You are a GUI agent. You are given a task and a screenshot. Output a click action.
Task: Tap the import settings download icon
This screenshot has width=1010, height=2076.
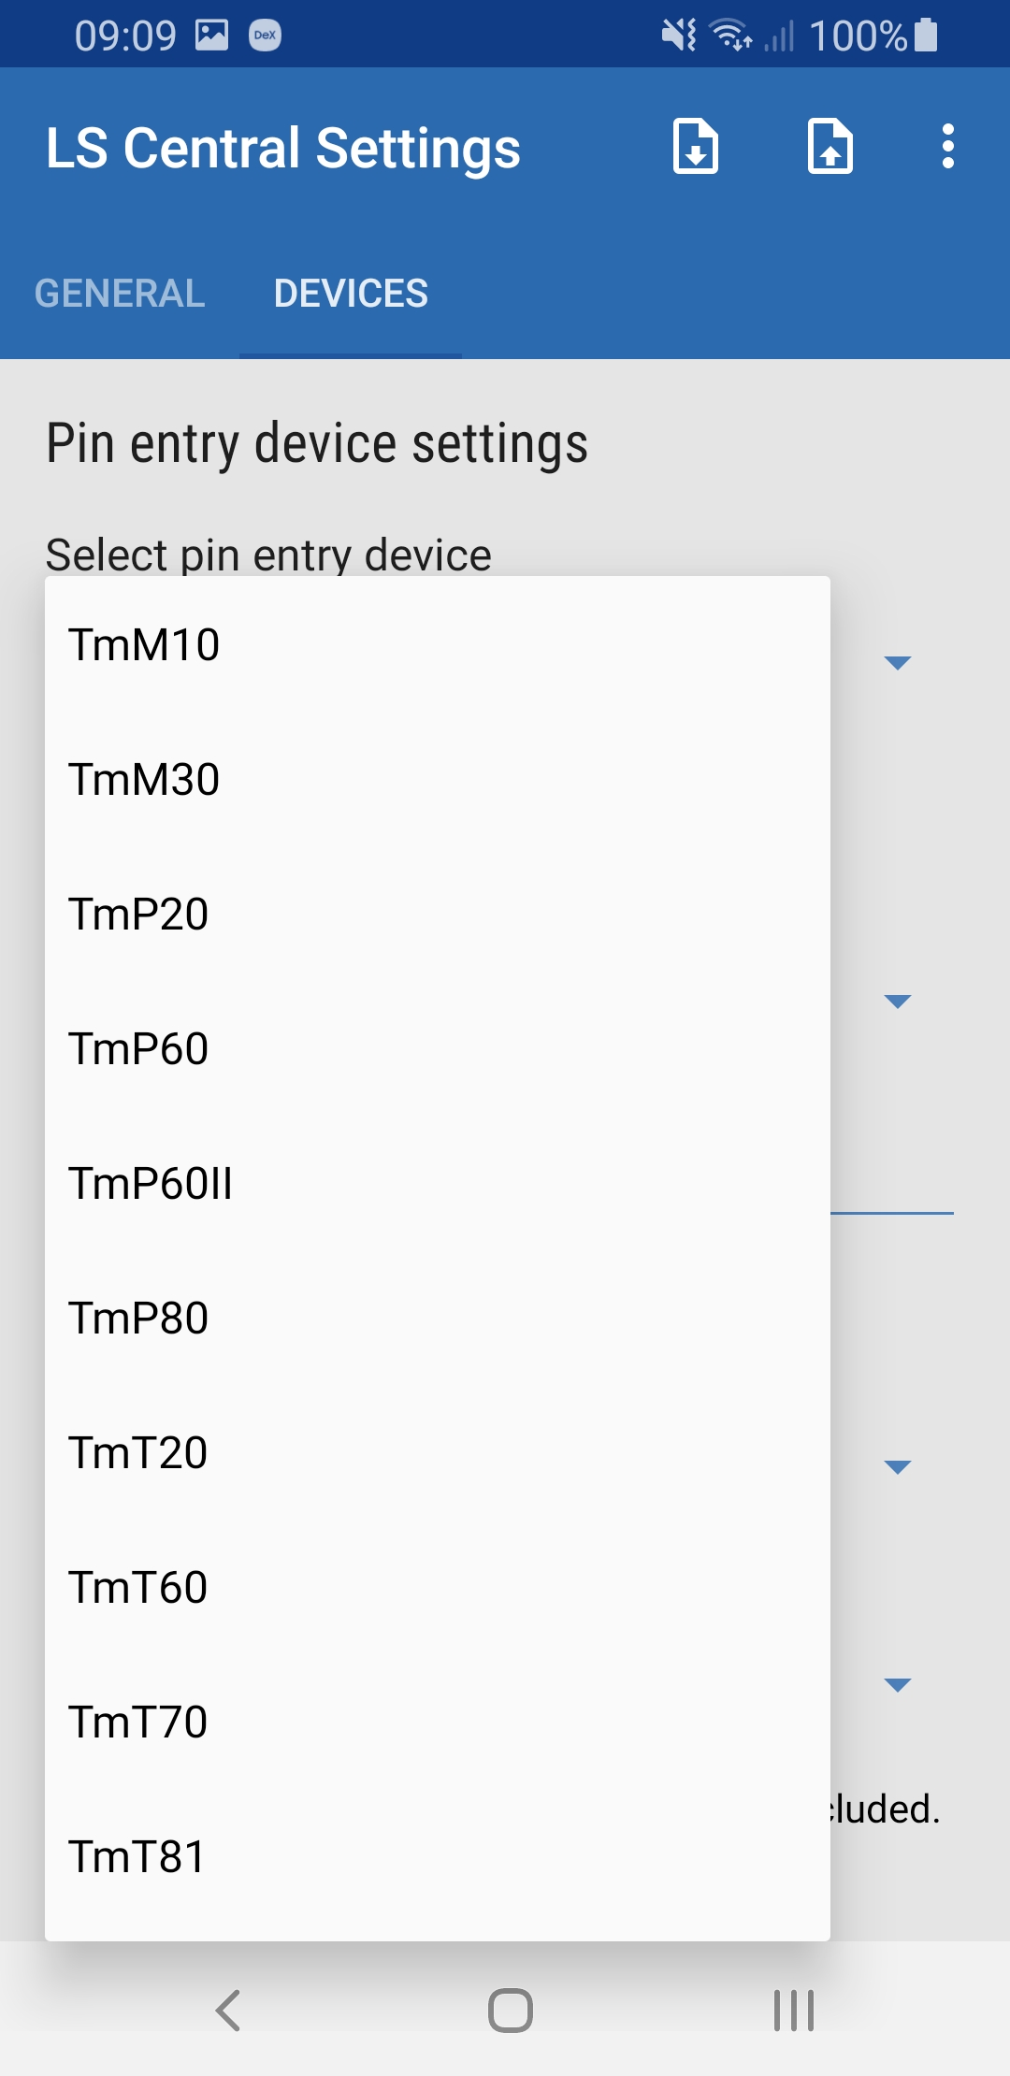coord(696,147)
